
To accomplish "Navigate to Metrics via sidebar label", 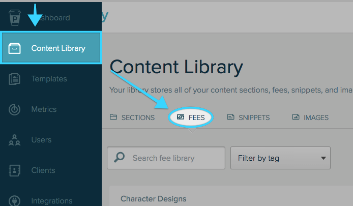I will (x=44, y=109).
